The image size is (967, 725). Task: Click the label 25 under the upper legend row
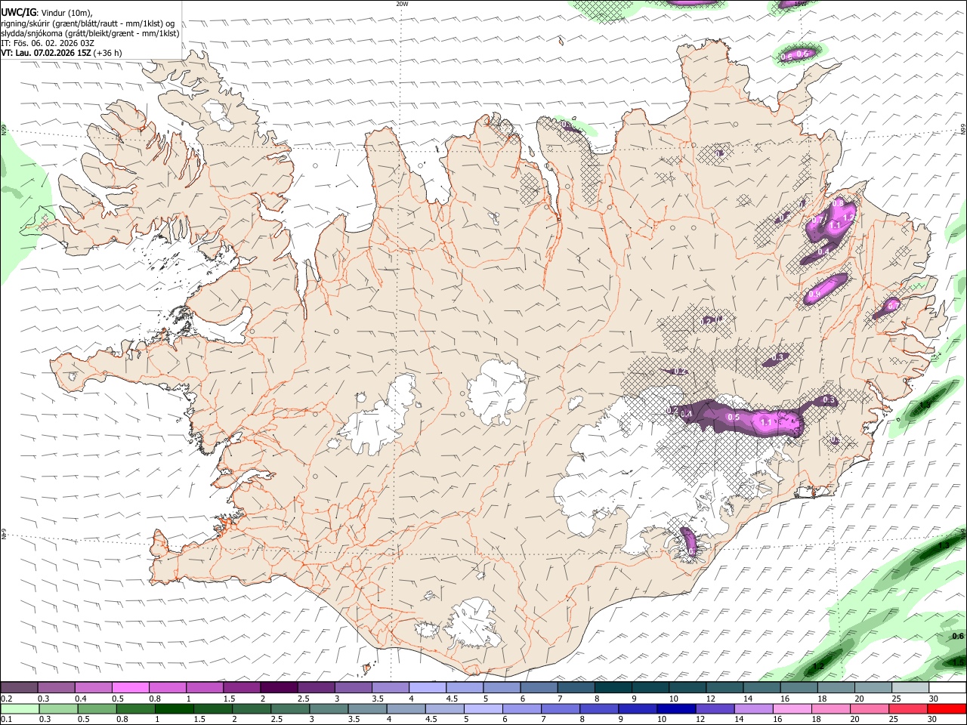point(896,699)
